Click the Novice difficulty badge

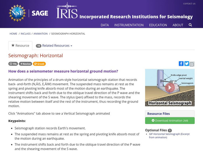[x=26, y=64]
